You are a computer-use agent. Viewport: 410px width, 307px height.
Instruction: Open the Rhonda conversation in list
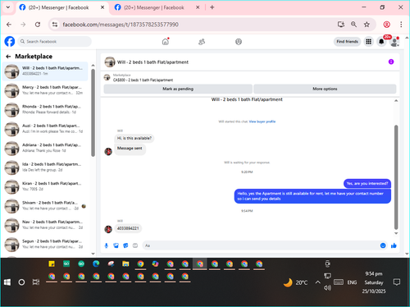pos(45,109)
